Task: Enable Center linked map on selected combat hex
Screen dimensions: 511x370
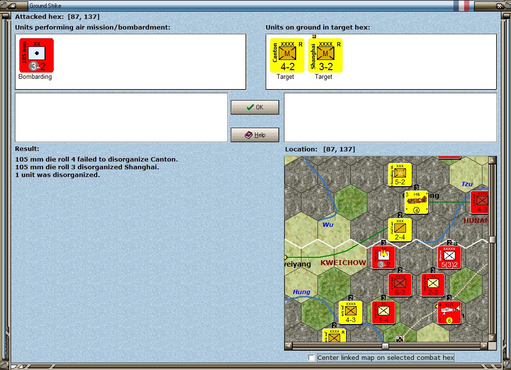Action: 312,357
